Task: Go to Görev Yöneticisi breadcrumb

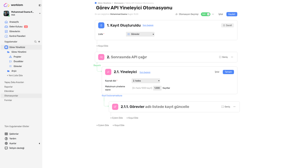Action: [104, 3]
